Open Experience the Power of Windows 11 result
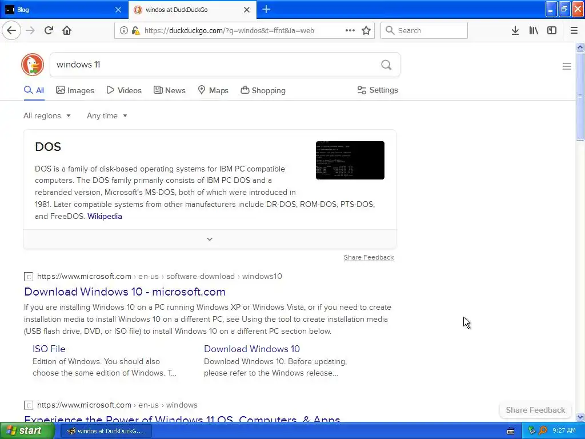 click(x=182, y=418)
